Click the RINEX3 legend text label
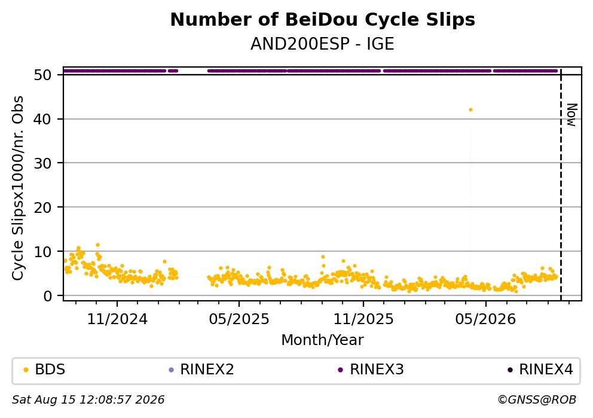The height and width of the screenshot is (418, 593). 377,370
